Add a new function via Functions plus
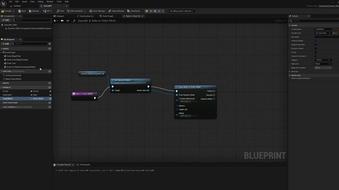The image size is (339, 190). click(49, 71)
